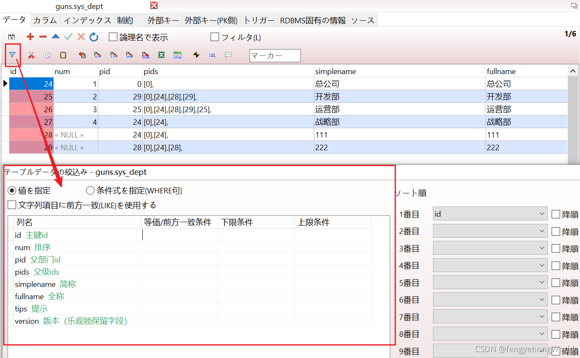The width and height of the screenshot is (580, 358).
Task: Export data using the HTML table icon
Action: point(178,55)
